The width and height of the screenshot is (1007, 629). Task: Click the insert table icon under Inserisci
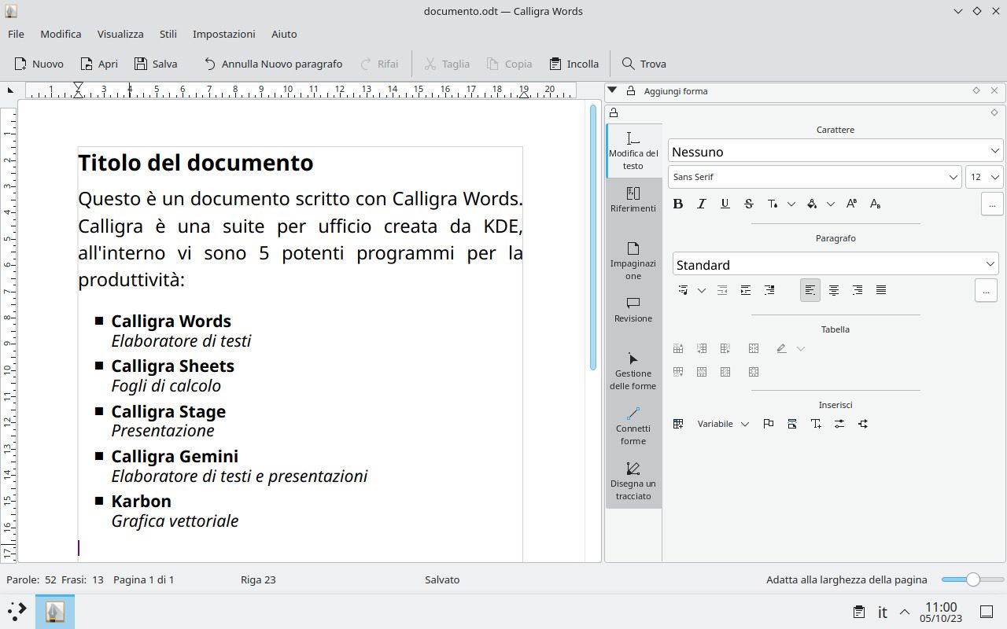678,424
